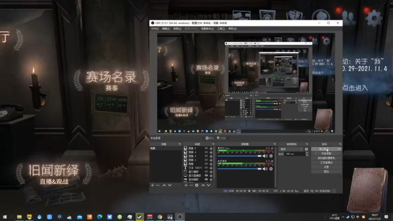Remove the selected scene with the minus icon

pos(158,185)
